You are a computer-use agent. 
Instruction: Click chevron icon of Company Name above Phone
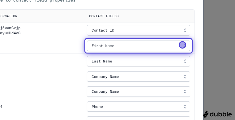[185, 92]
